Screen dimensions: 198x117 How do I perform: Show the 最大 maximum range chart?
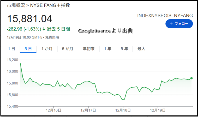pos(141,49)
